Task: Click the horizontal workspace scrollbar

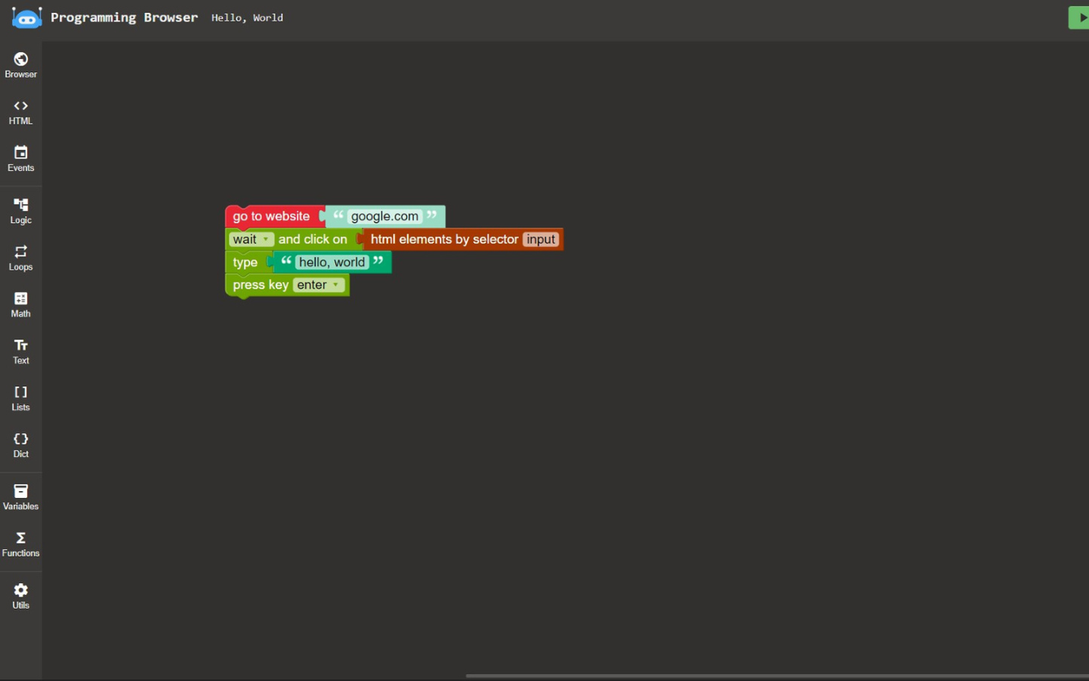Action: pyautogui.click(x=766, y=674)
